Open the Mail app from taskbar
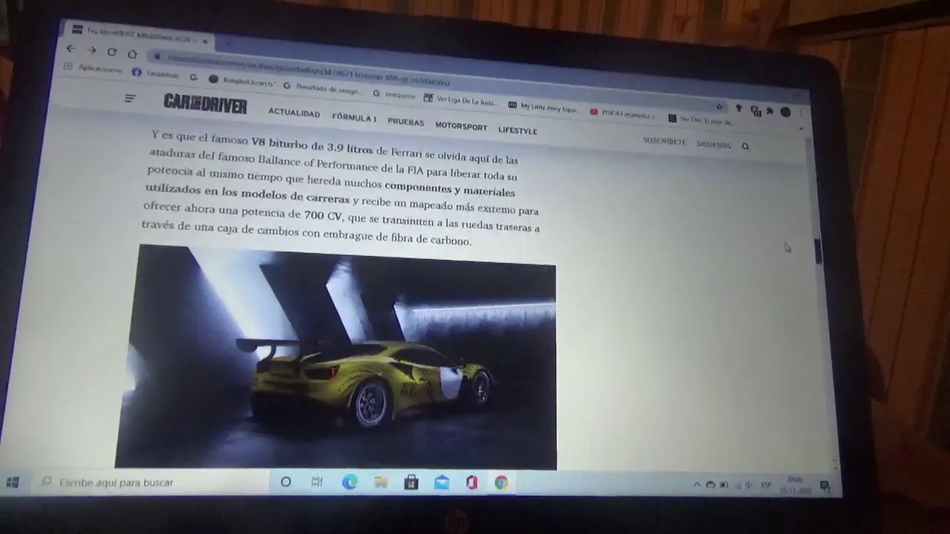 pos(442,483)
